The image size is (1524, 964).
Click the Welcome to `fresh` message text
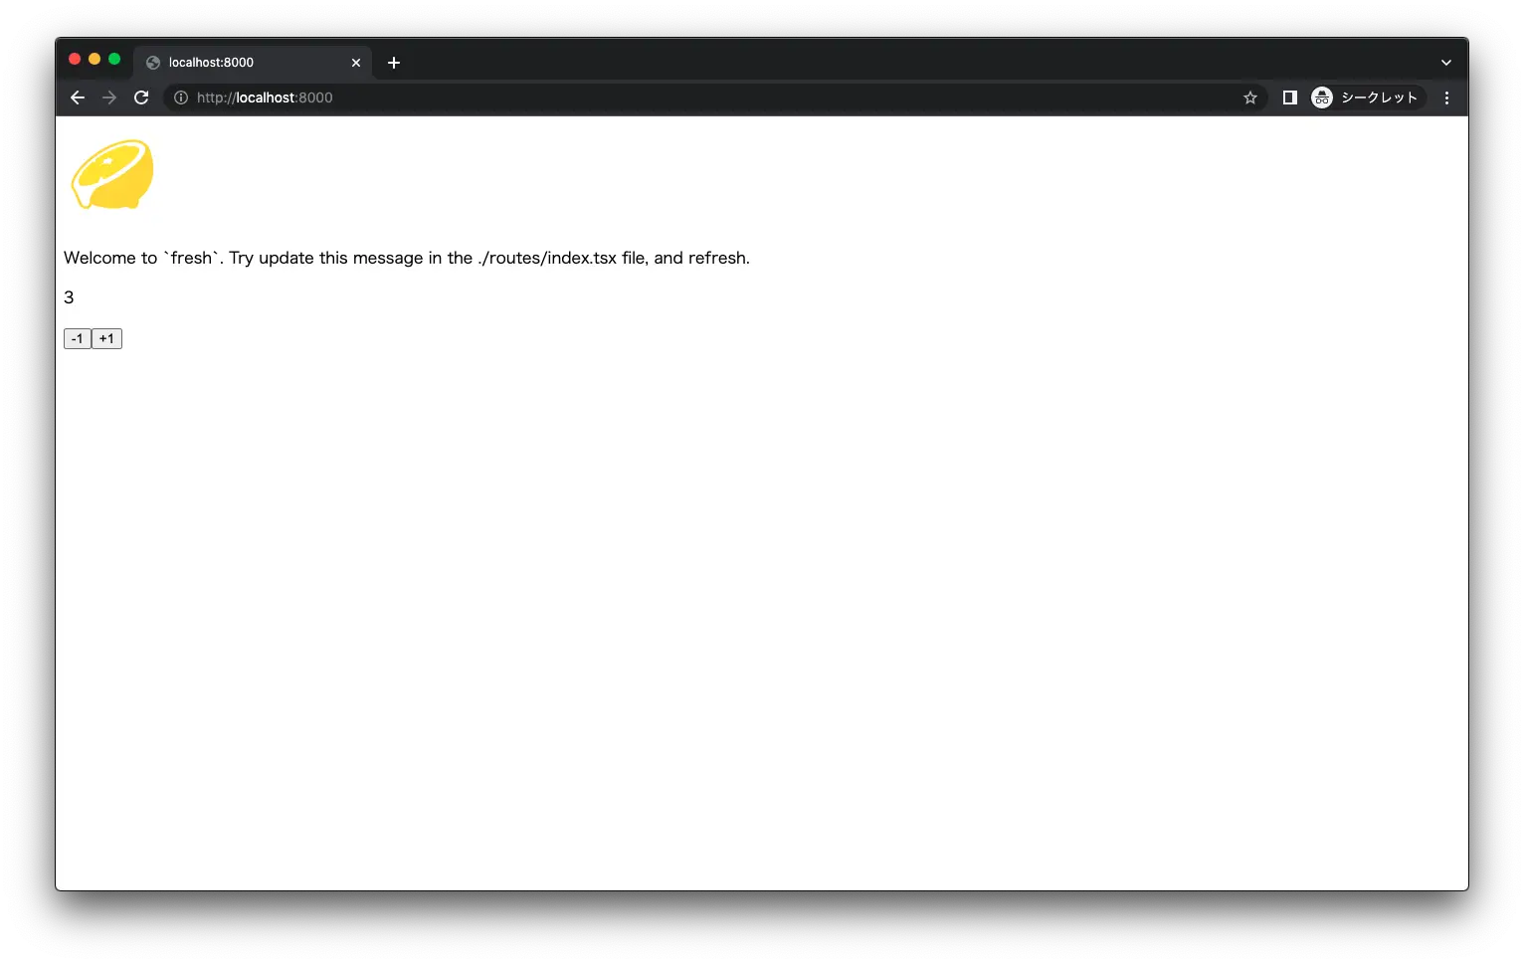[407, 258]
